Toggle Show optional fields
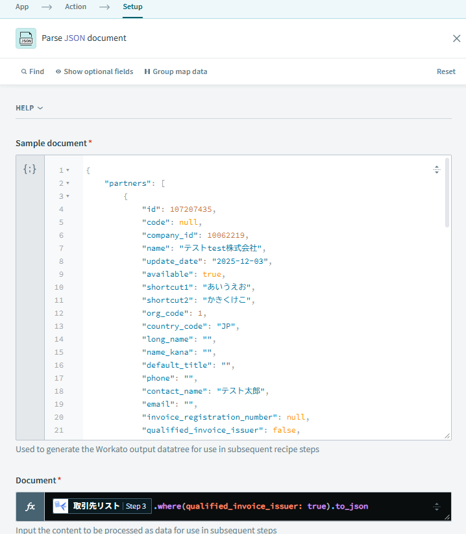Screen dimensions: 466x534 point(95,71)
